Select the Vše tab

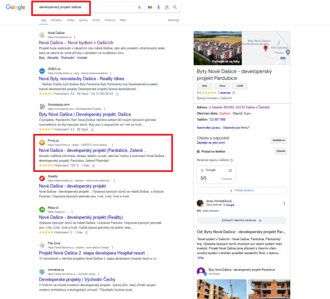coord(44,20)
